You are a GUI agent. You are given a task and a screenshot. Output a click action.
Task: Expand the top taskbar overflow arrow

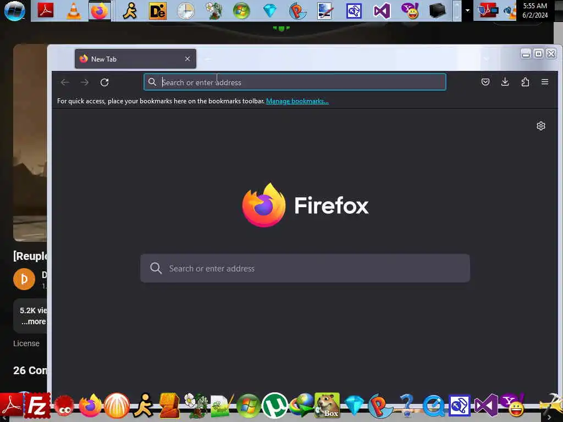pos(467,10)
